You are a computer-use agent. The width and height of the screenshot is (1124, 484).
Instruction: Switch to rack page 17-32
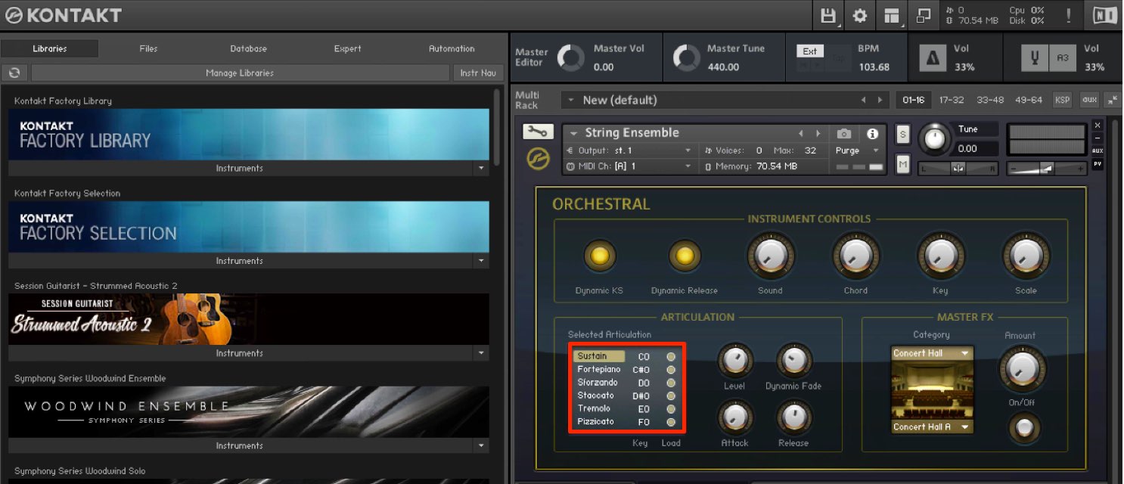952,100
